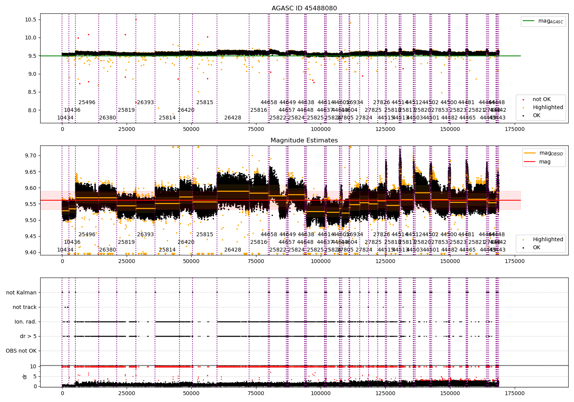Click the plot title 'AGASC ID 45488080'
This screenshot has height=402, width=574.
tap(304, 8)
